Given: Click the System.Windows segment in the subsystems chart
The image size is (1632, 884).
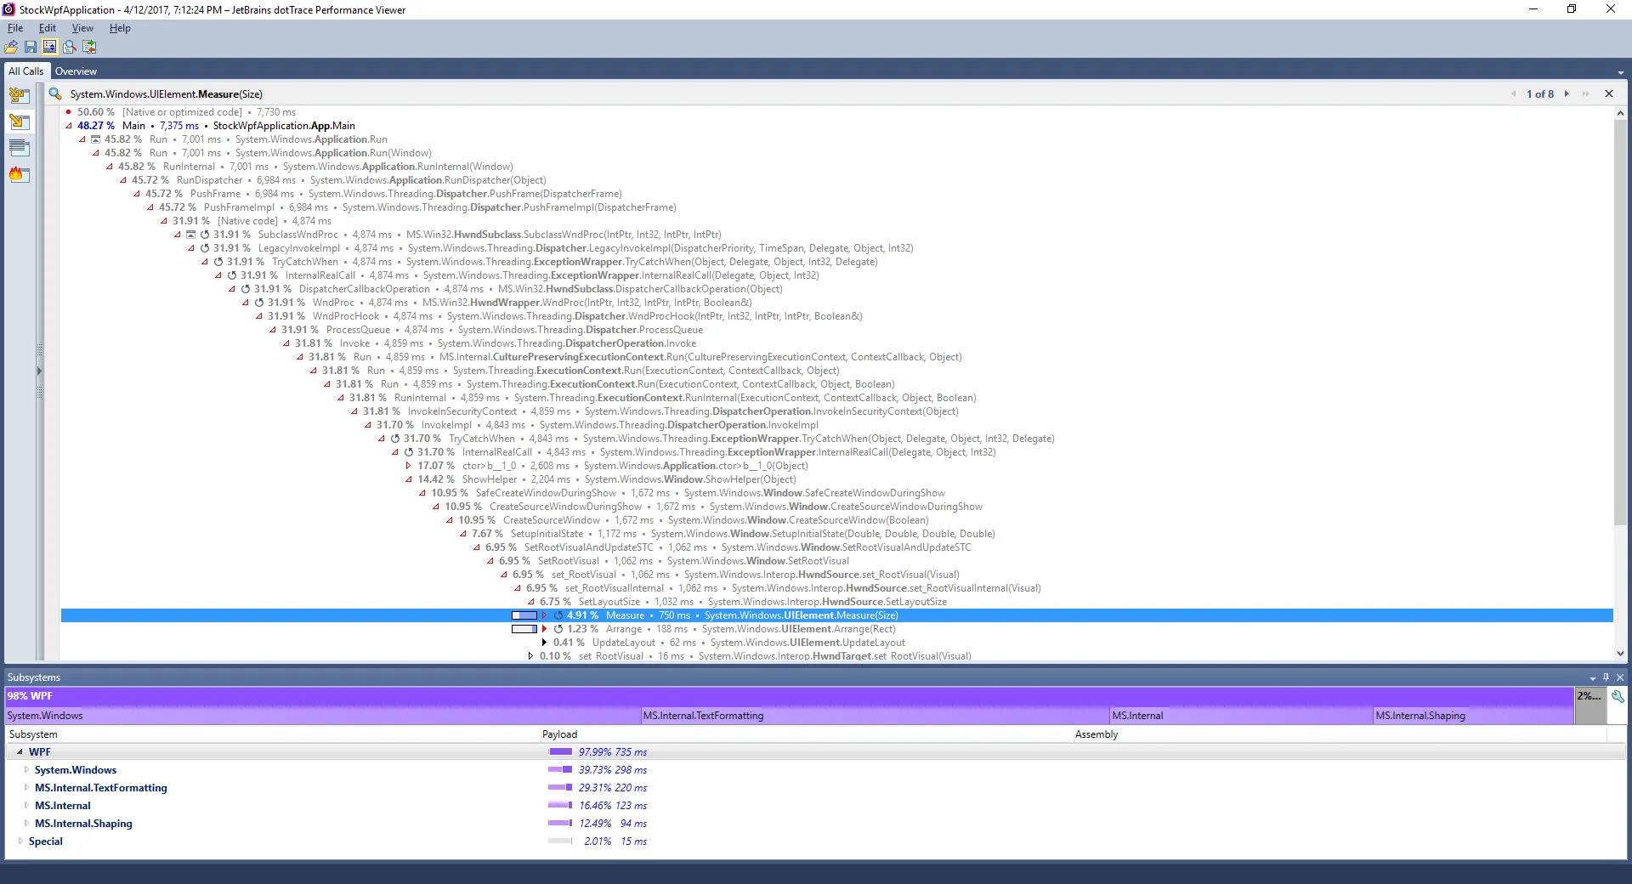Looking at the screenshot, I should coord(323,716).
